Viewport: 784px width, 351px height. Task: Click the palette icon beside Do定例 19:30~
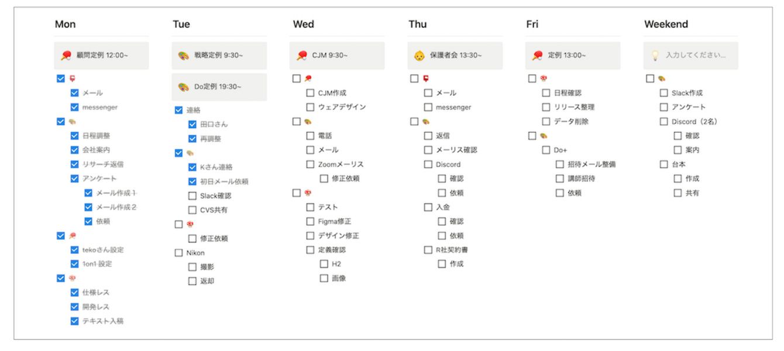tap(183, 87)
